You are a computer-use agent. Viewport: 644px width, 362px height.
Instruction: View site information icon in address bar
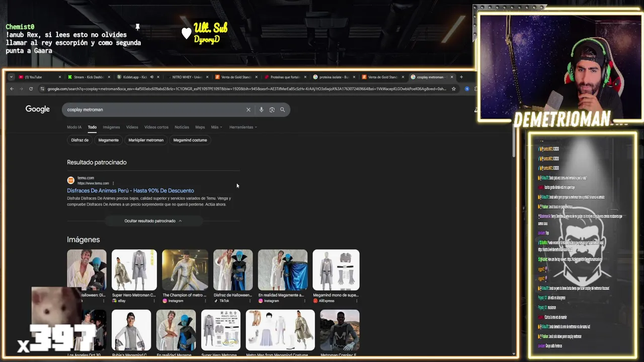[42, 89]
